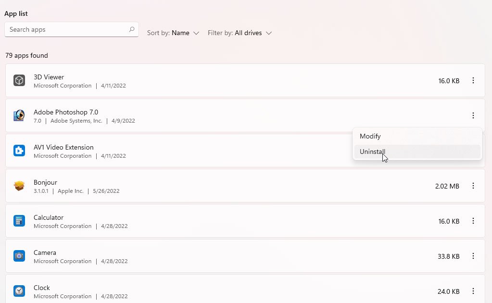Choose Modify from the context menu
The width and height of the screenshot is (492, 303).
click(370, 137)
